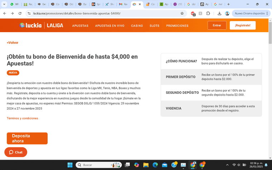
Task: Switch to the Google 'dol' tab
Action: pyautogui.click(x=191, y=4)
